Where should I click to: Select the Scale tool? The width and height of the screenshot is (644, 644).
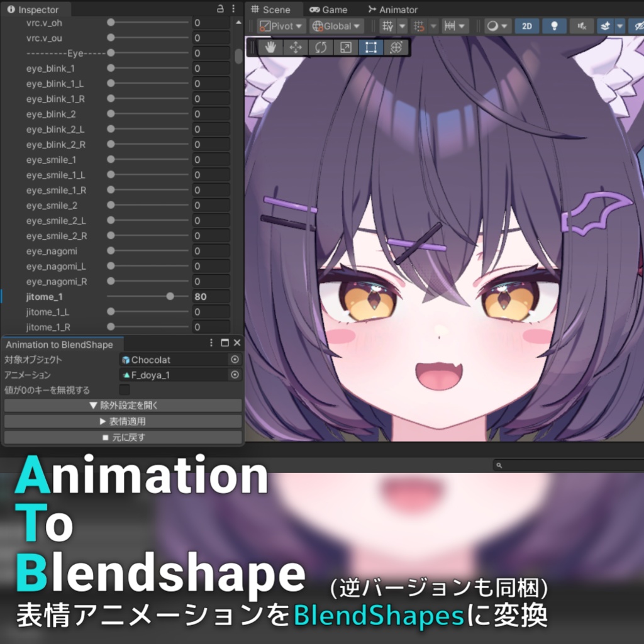pyautogui.click(x=345, y=46)
